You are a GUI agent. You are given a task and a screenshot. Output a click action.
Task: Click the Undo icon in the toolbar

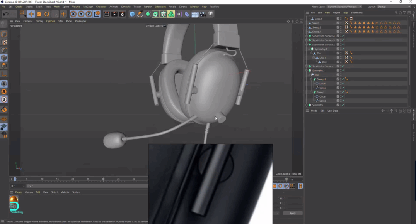click(6, 14)
